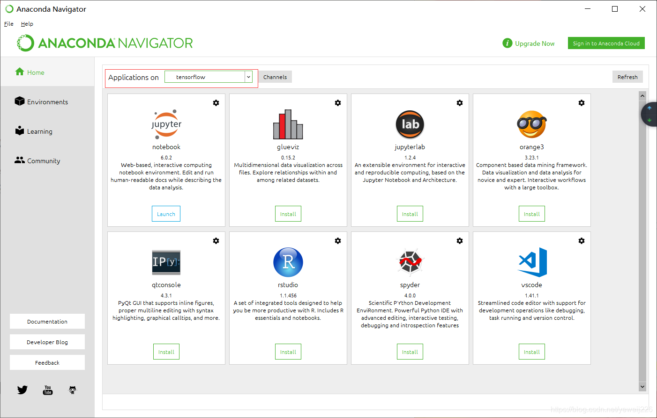The image size is (657, 418).
Task: Click the rstudio R logo
Action: click(288, 262)
